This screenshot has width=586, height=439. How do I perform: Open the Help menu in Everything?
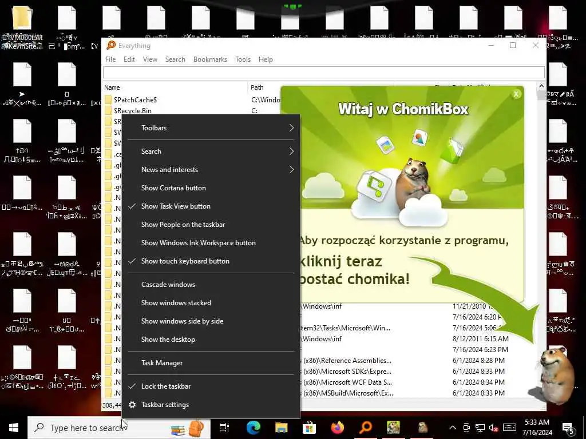pyautogui.click(x=266, y=59)
